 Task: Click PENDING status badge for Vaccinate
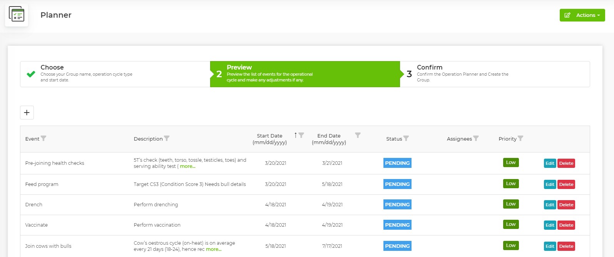coord(397,225)
